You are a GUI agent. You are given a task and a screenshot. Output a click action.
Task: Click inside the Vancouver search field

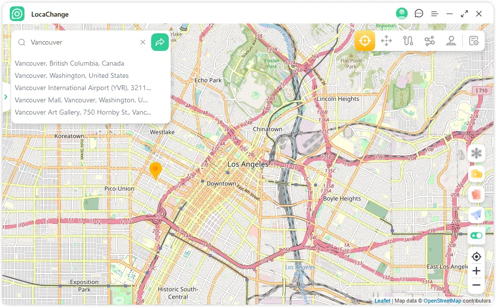pyautogui.click(x=82, y=42)
